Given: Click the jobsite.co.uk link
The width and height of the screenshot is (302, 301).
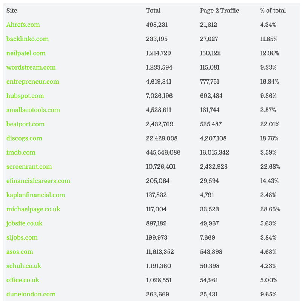Looking at the screenshot, I should pyautogui.click(x=24, y=223).
